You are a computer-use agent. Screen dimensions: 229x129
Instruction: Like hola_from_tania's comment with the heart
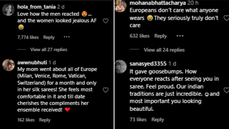click(x=106, y=21)
